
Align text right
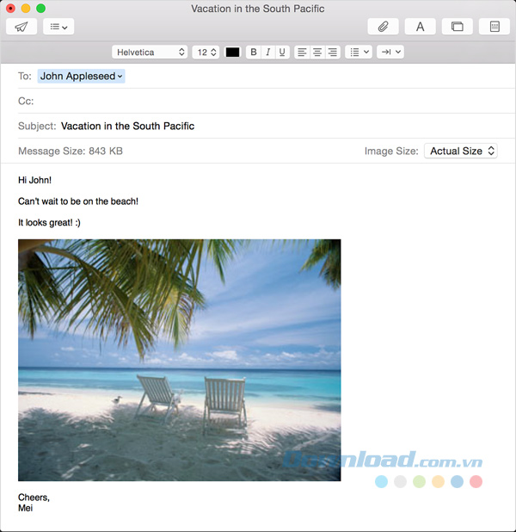(x=333, y=53)
